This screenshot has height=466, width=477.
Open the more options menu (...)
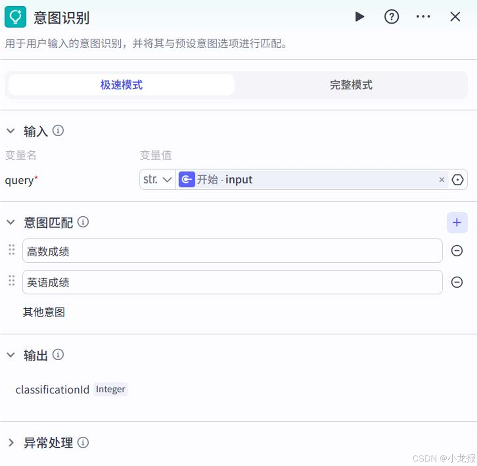[x=423, y=17]
